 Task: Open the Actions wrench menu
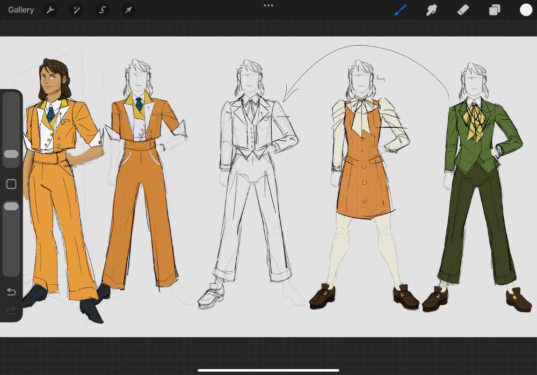tap(50, 10)
